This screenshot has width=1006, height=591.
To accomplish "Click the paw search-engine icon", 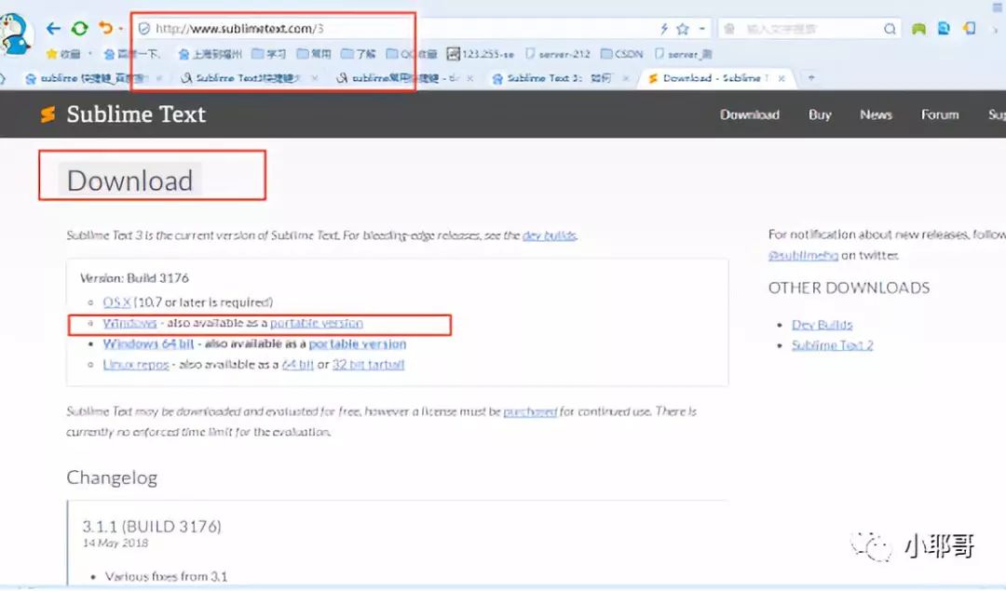I will pyautogui.click(x=728, y=28).
